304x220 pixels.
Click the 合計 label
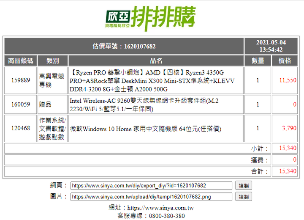[259, 172]
